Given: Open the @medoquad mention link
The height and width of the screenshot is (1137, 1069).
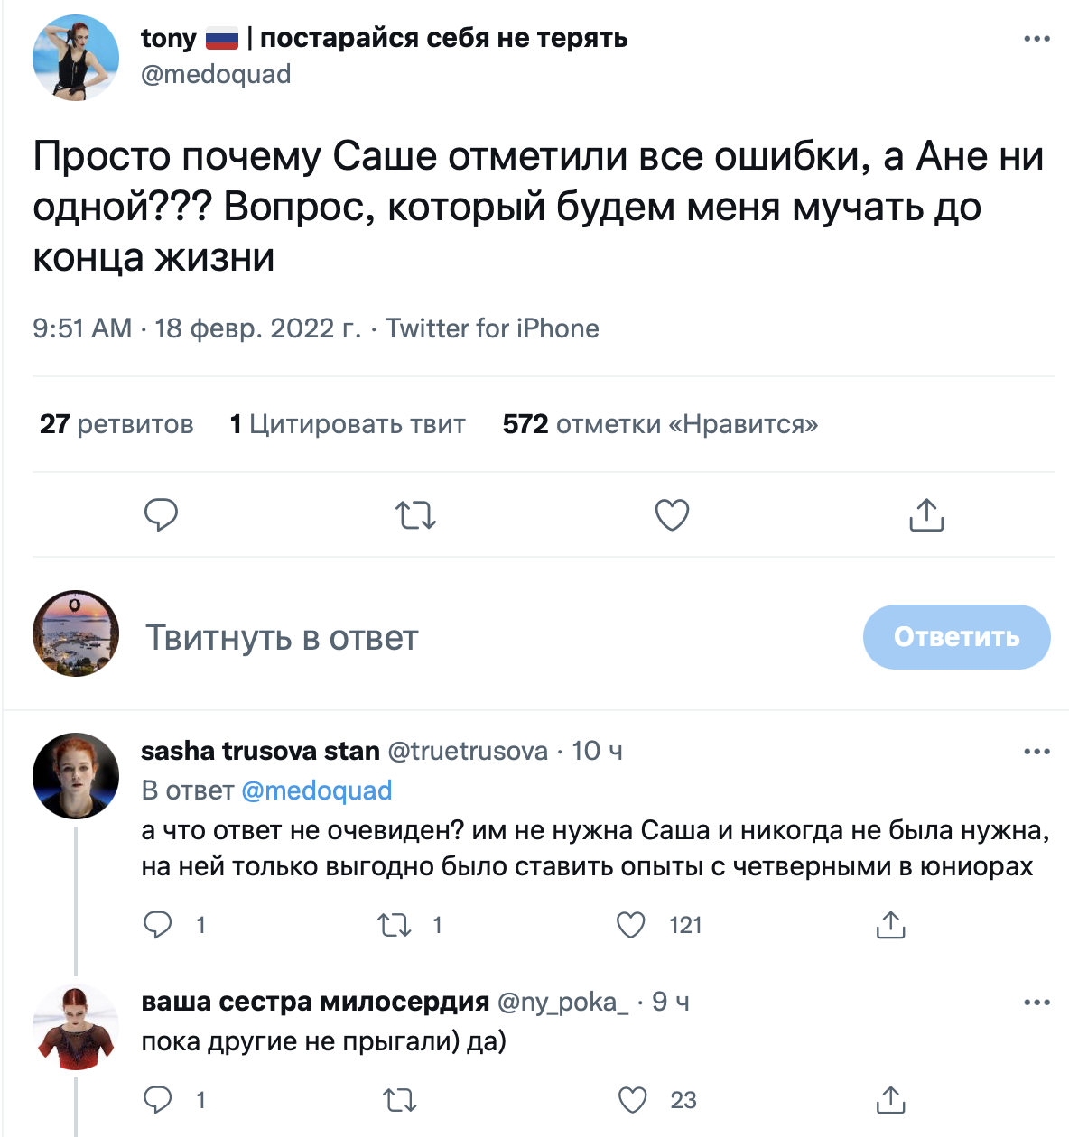Looking at the screenshot, I should point(317,790).
